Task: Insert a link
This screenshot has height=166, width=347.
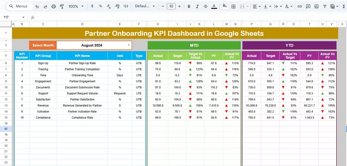Action: pos(300,6)
